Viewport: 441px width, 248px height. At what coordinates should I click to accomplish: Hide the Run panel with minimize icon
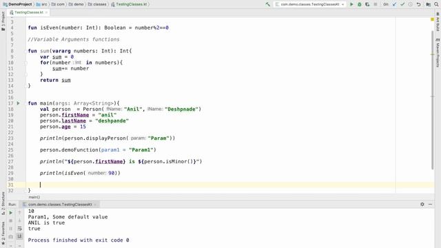(x=430, y=205)
